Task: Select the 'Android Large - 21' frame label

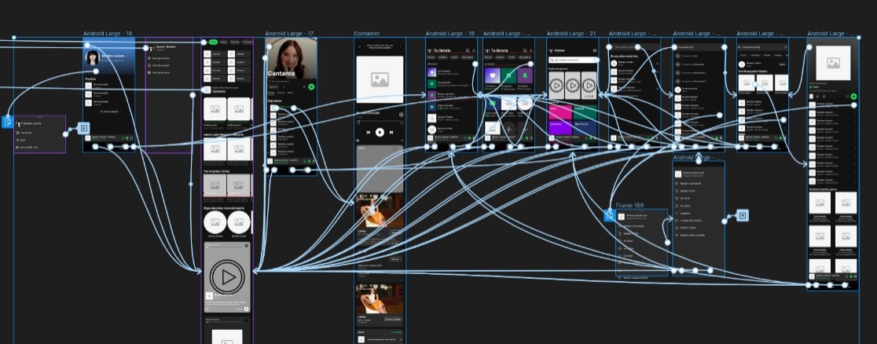Action: pyautogui.click(x=571, y=34)
